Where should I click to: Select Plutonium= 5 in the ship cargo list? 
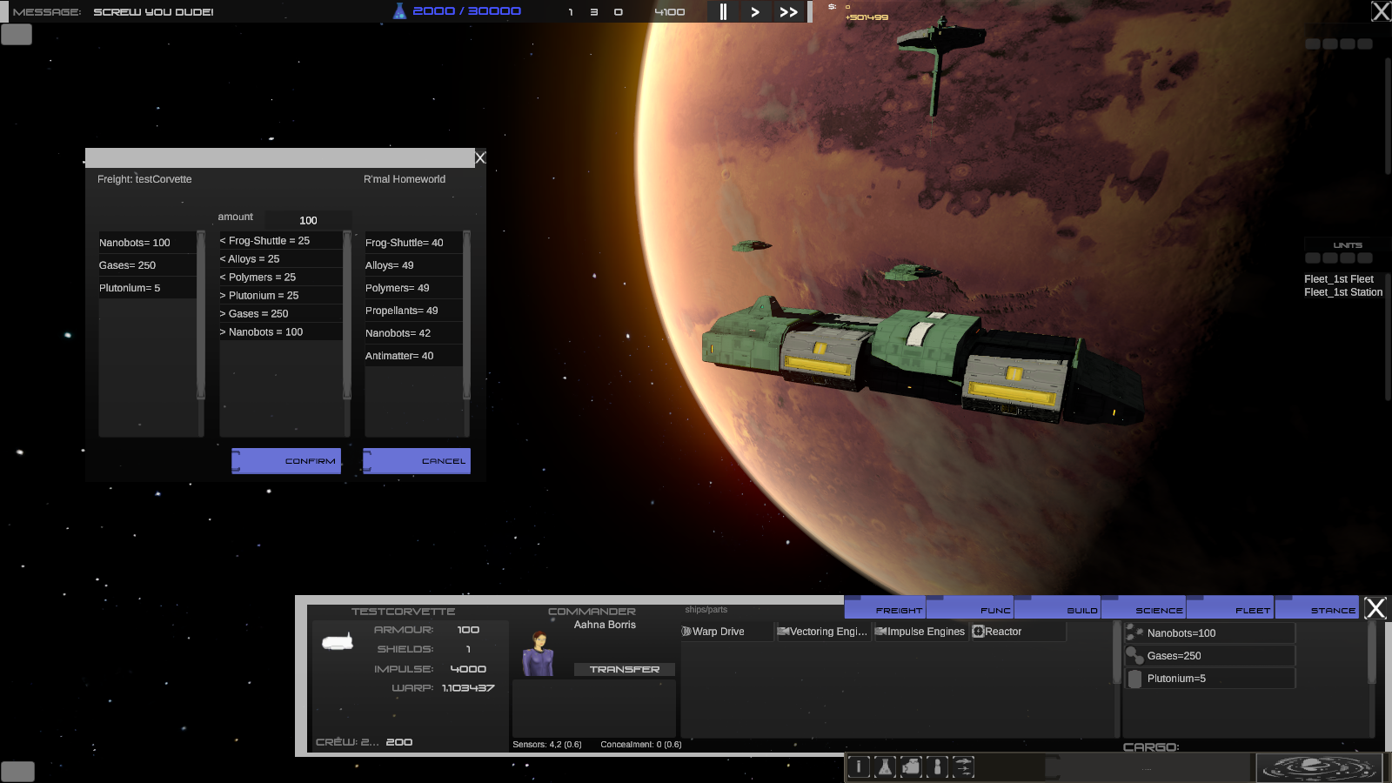[147, 288]
